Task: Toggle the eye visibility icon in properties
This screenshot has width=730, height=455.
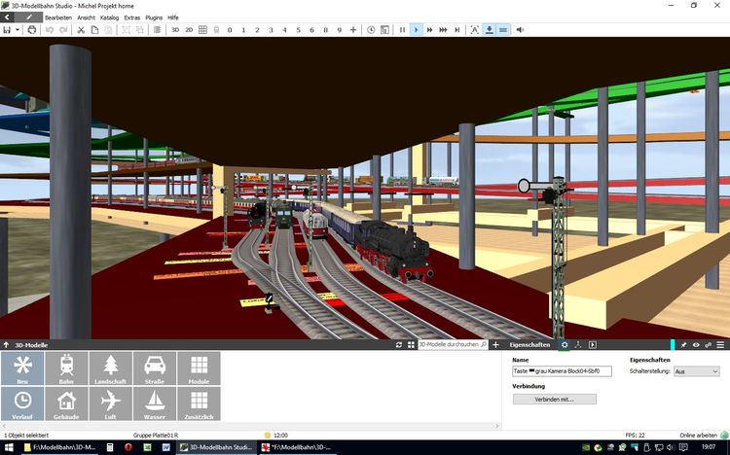Action: [x=696, y=345]
